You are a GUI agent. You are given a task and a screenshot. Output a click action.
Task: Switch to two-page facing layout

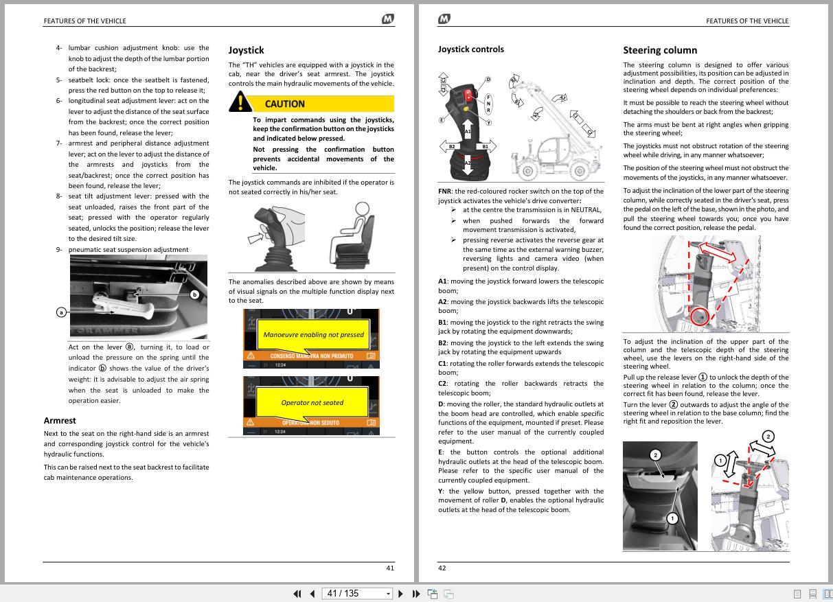(x=828, y=594)
